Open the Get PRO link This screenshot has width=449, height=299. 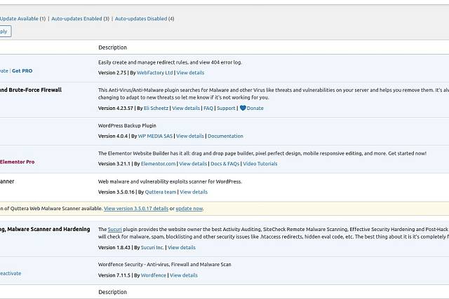click(22, 71)
